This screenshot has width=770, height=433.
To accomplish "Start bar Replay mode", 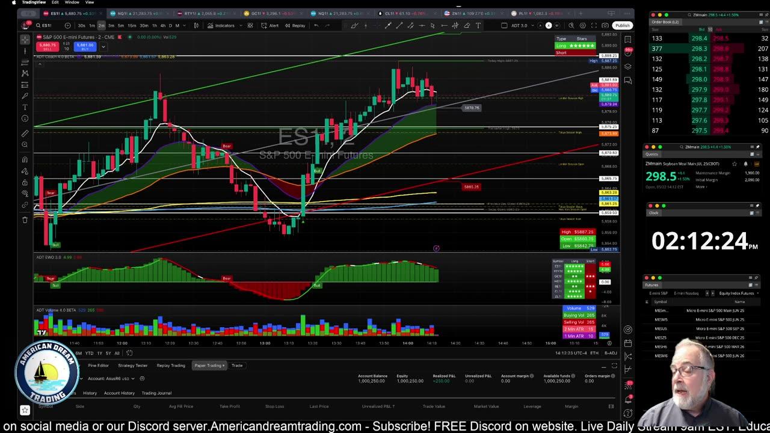I will click(295, 25).
